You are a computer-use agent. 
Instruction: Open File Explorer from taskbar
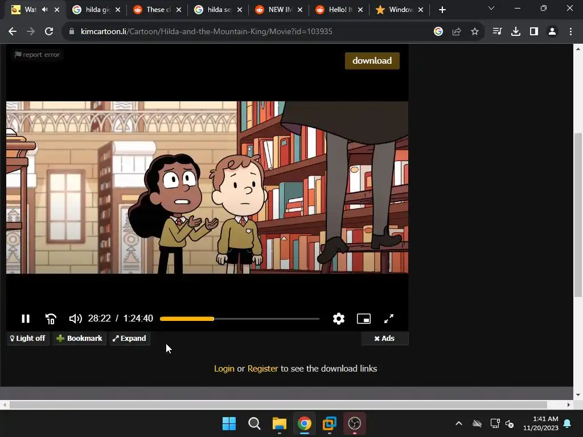click(279, 423)
